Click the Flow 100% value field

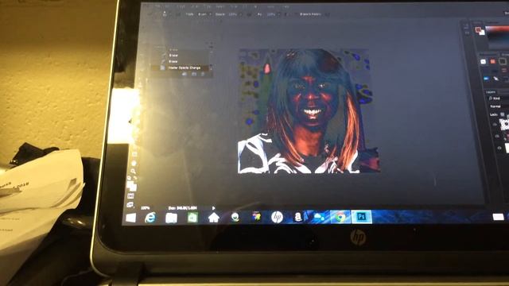tap(271, 14)
